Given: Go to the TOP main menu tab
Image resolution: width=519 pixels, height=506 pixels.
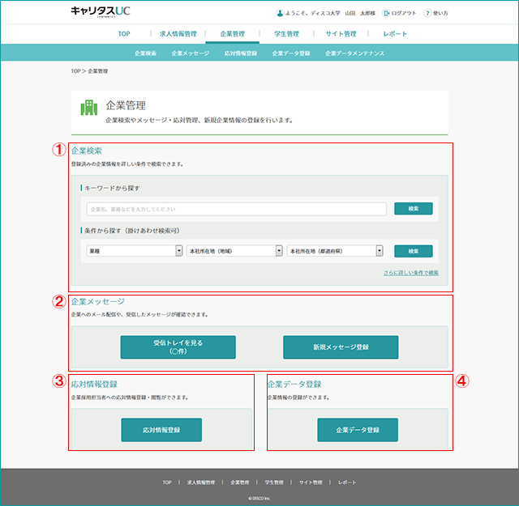Looking at the screenshot, I should pyautogui.click(x=124, y=34).
